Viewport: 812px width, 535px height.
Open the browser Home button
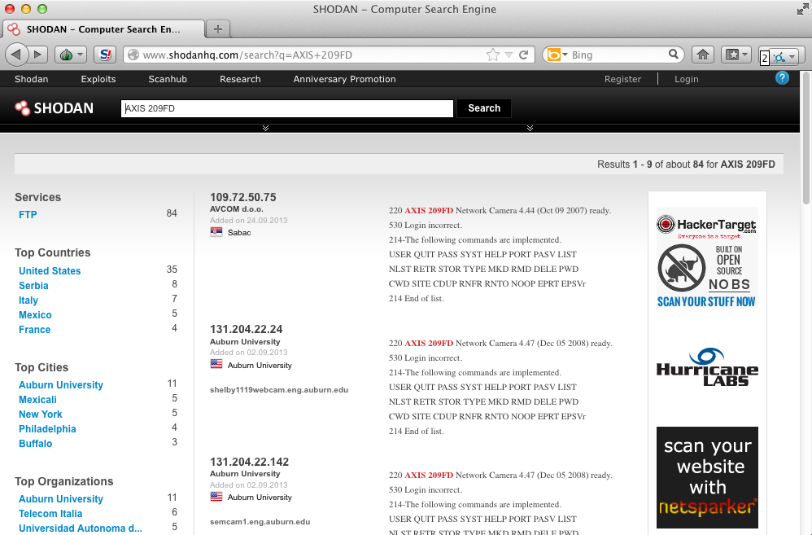click(x=703, y=55)
